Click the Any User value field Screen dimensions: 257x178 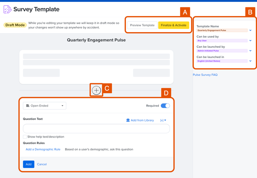coord(222,40)
